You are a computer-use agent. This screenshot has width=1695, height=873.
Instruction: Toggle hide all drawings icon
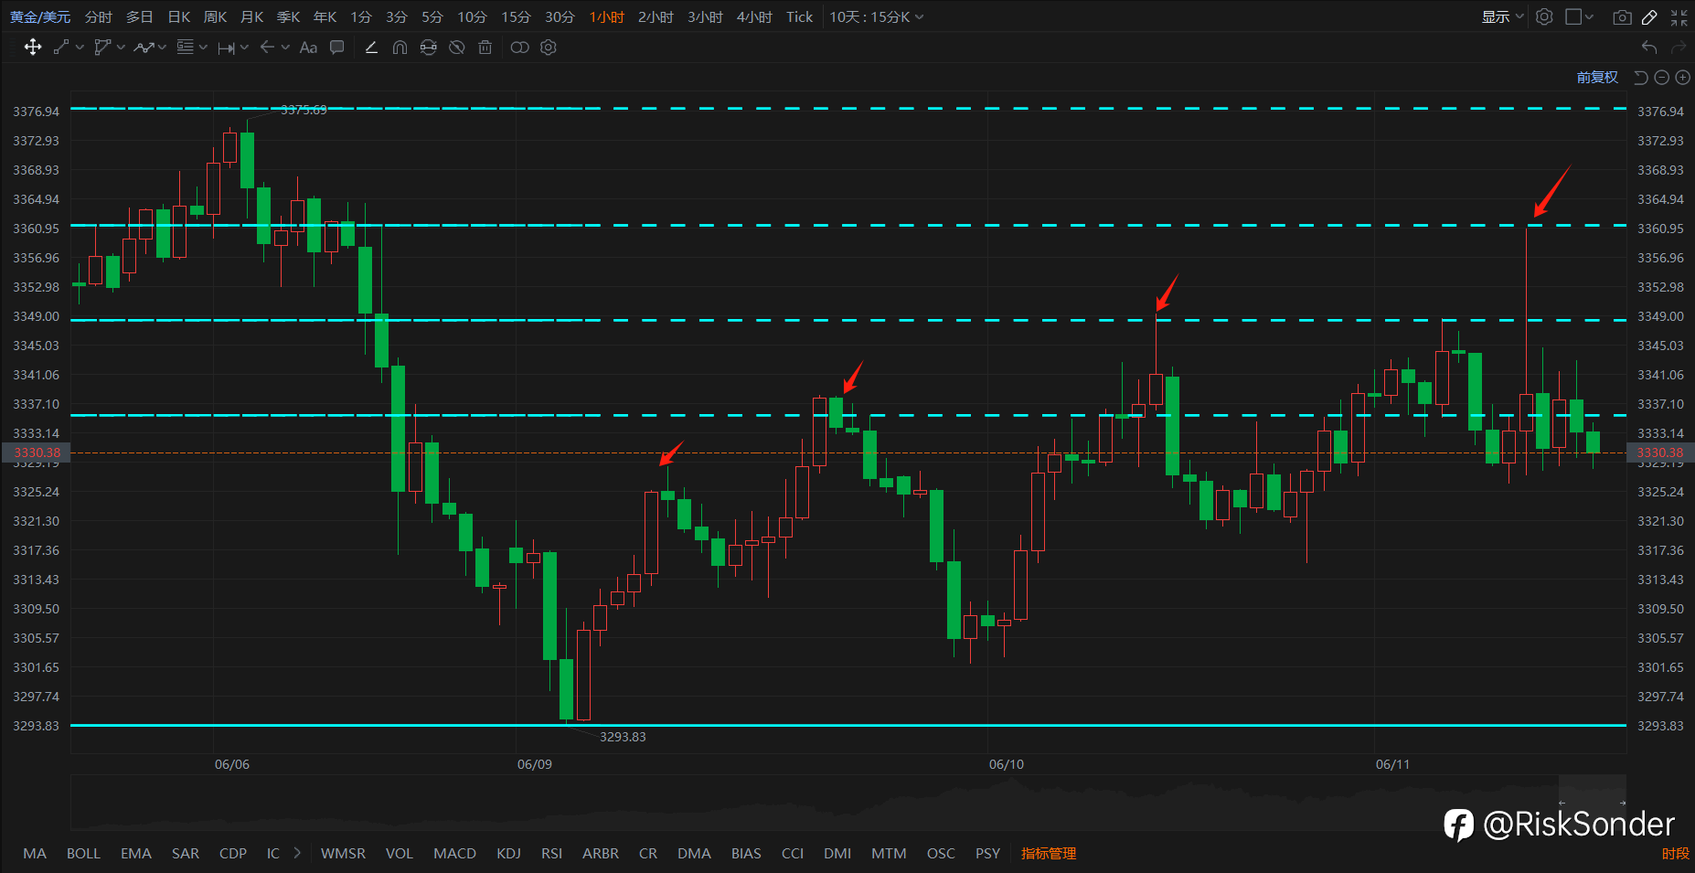click(457, 48)
